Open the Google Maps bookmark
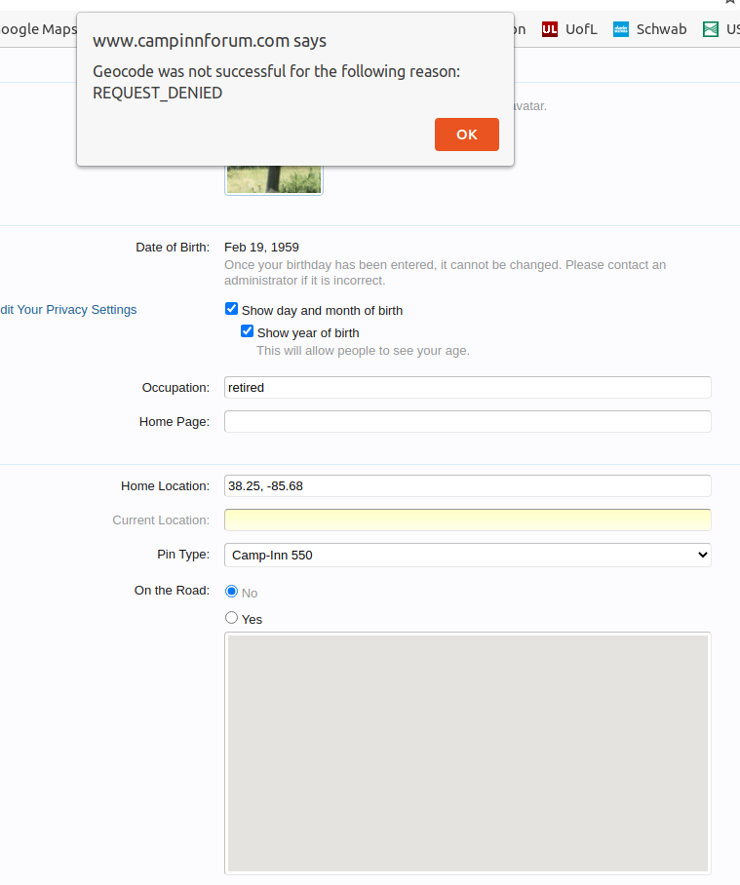 click(37, 29)
